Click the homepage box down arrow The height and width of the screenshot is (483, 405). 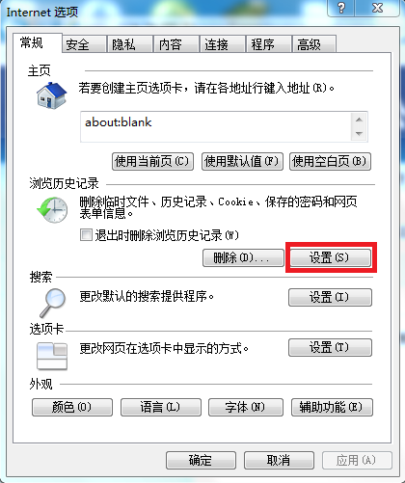click(359, 133)
